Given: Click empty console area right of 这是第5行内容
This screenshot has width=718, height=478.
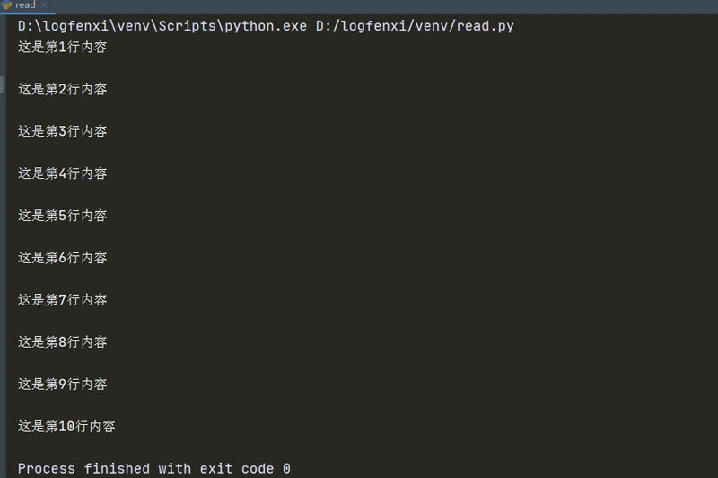Looking at the screenshot, I should [x=404, y=216].
